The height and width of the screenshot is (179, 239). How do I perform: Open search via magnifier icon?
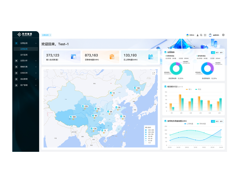coord(201,35)
